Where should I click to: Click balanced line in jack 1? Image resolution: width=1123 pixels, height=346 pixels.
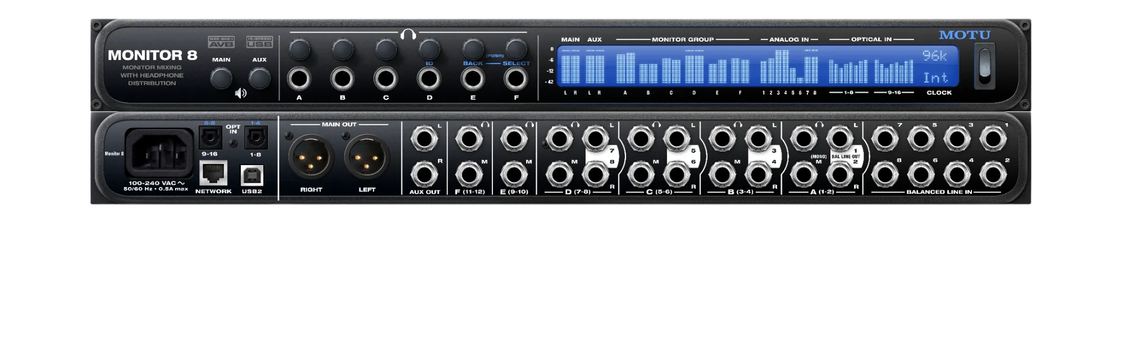click(993, 138)
